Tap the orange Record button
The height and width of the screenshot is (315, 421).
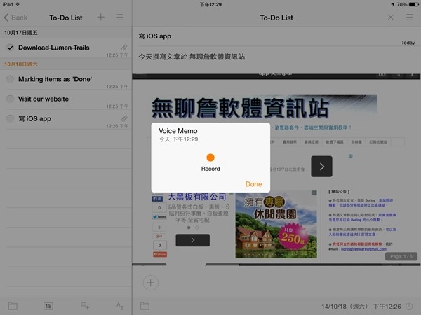click(210, 157)
